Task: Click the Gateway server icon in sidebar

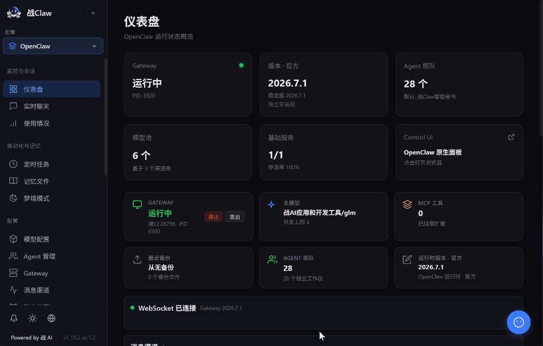Action: pyautogui.click(x=13, y=273)
